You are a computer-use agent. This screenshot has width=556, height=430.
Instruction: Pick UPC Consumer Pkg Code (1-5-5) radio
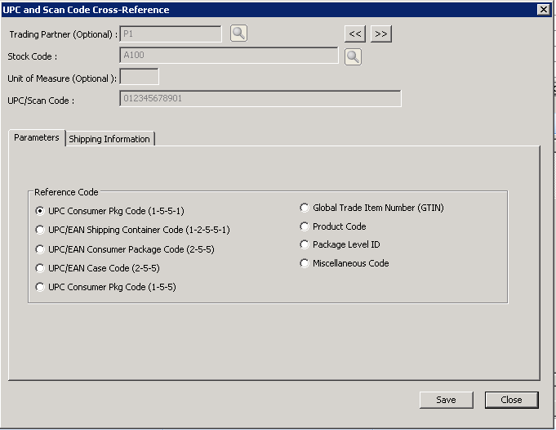coord(40,287)
